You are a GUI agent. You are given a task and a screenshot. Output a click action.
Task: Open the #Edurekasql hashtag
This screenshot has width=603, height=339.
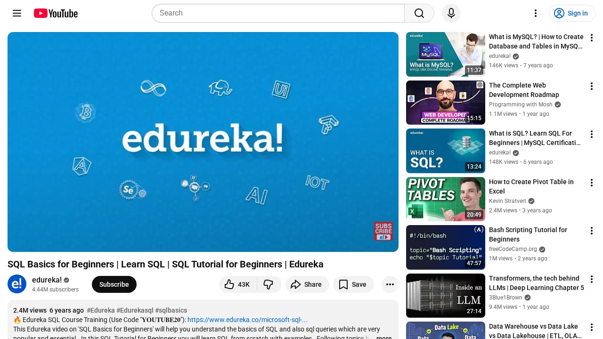click(x=135, y=310)
